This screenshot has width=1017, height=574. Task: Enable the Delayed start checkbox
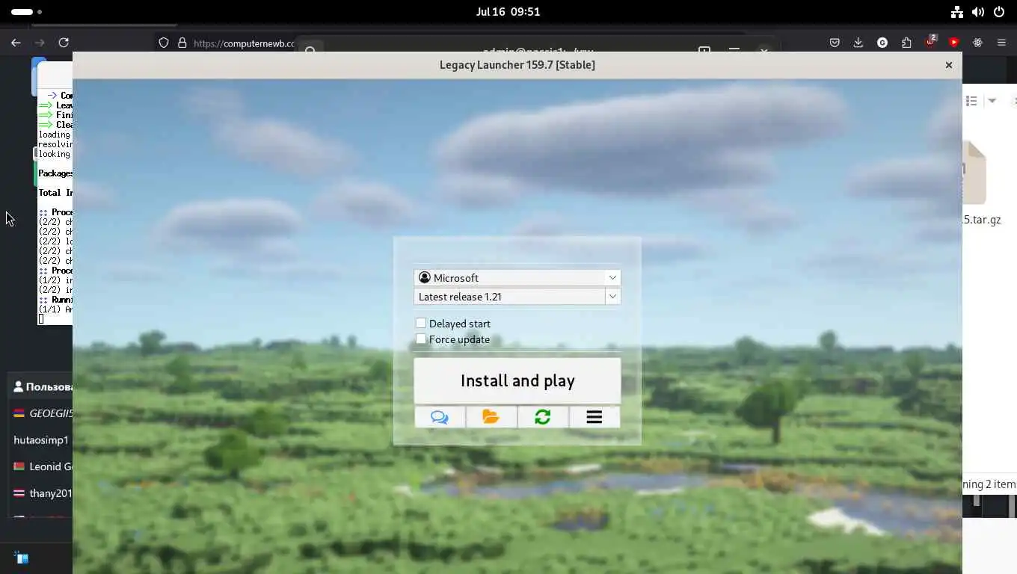(421, 324)
